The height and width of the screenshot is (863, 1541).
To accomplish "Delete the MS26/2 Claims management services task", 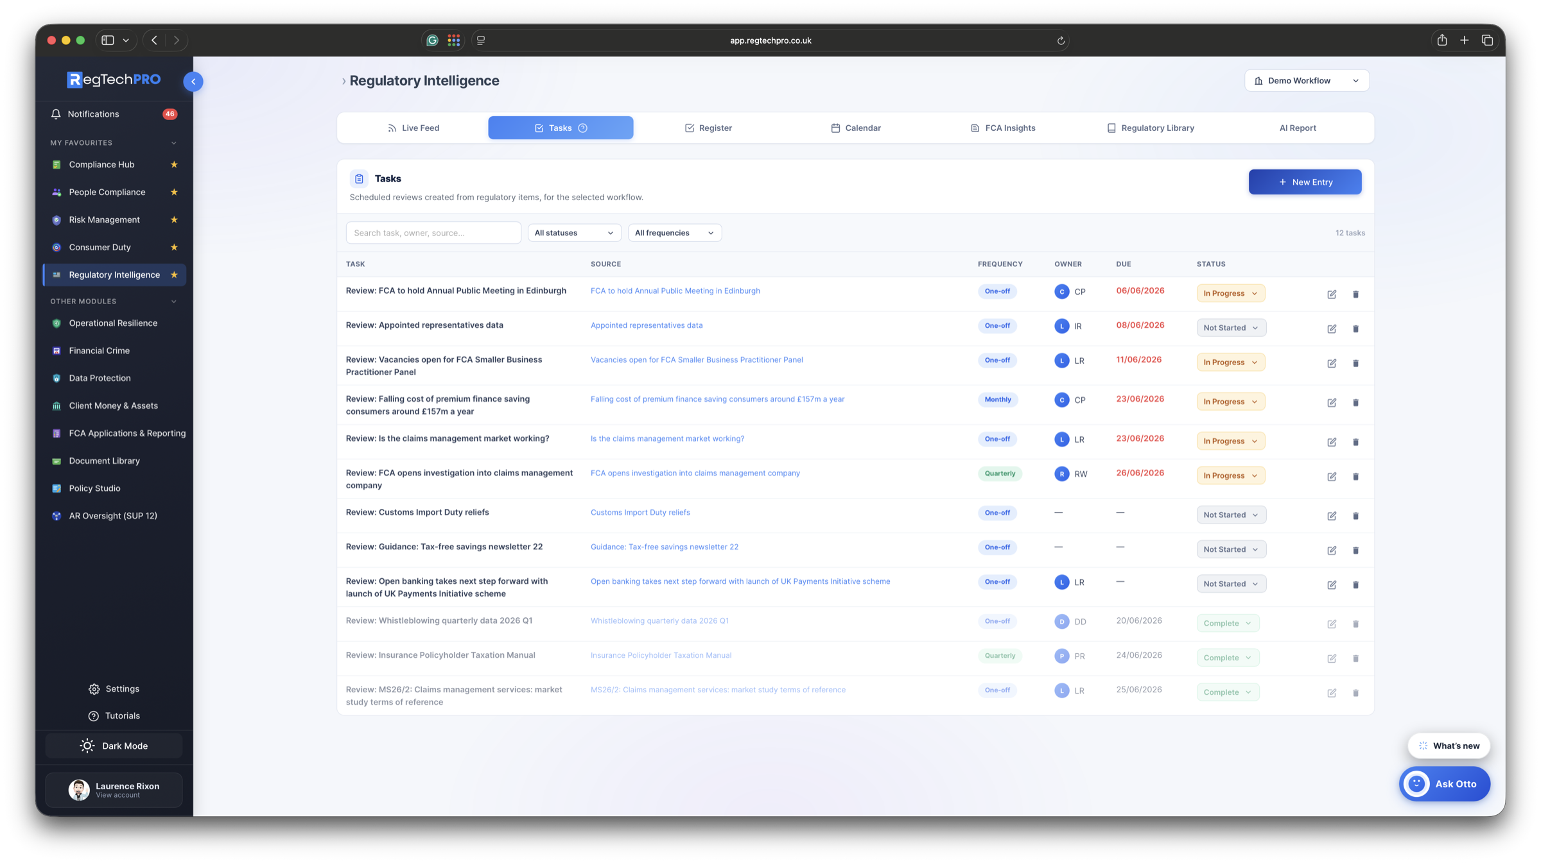I will point(1355,693).
